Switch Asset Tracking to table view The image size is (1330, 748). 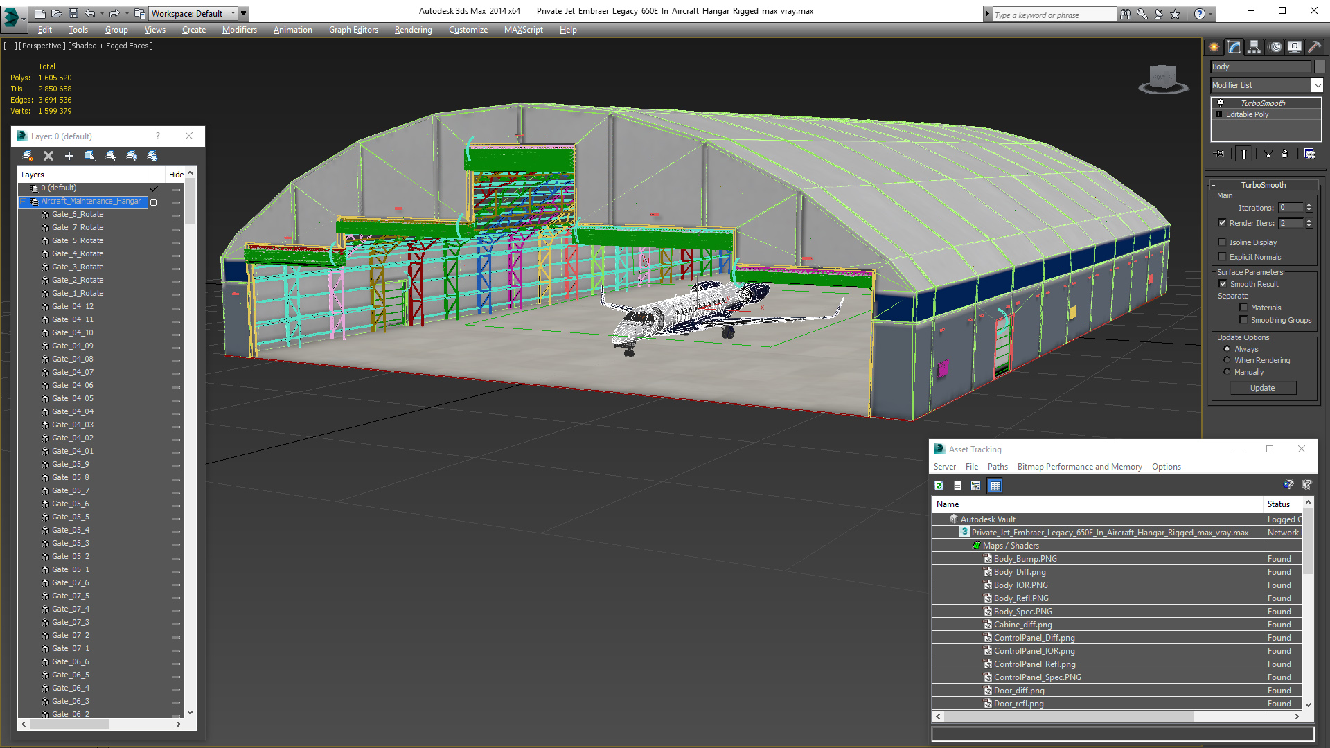pos(995,486)
